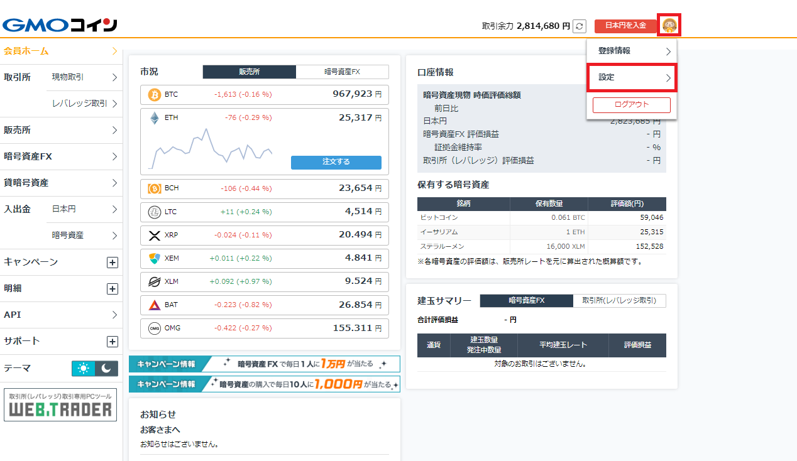This screenshot has width=797, height=461.
Task: Expand the サポート menu section
Action: coord(113,342)
